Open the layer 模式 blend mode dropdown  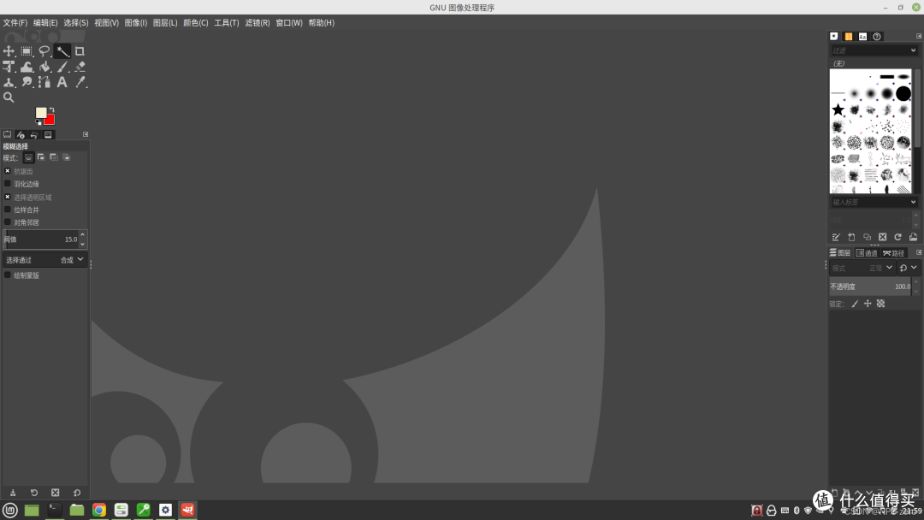coord(862,268)
